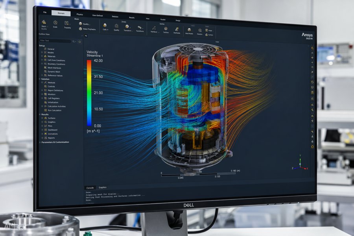Open the User-Defined ribbon tab

(98, 15)
